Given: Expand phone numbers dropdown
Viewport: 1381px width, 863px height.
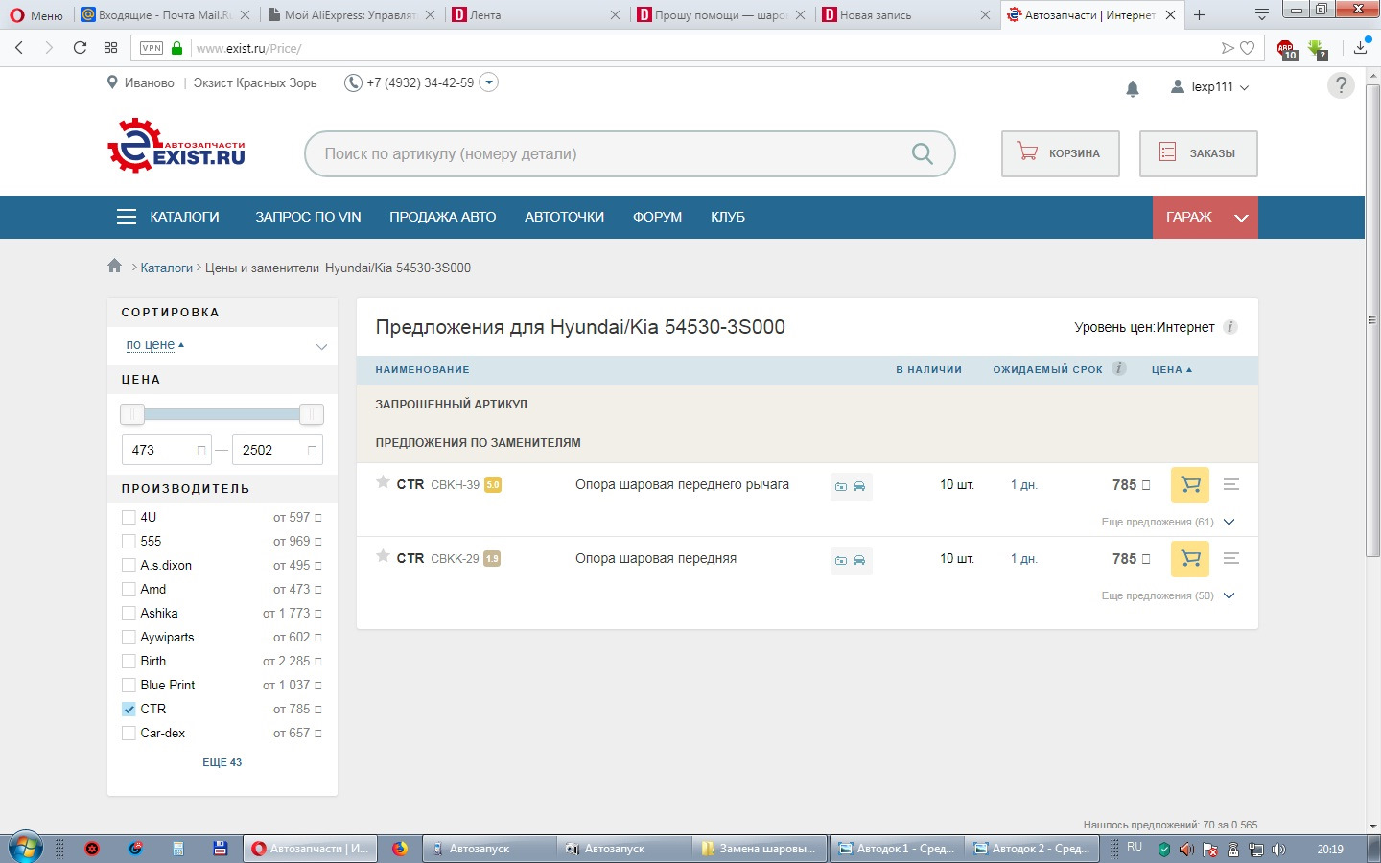Looking at the screenshot, I should click(x=488, y=82).
